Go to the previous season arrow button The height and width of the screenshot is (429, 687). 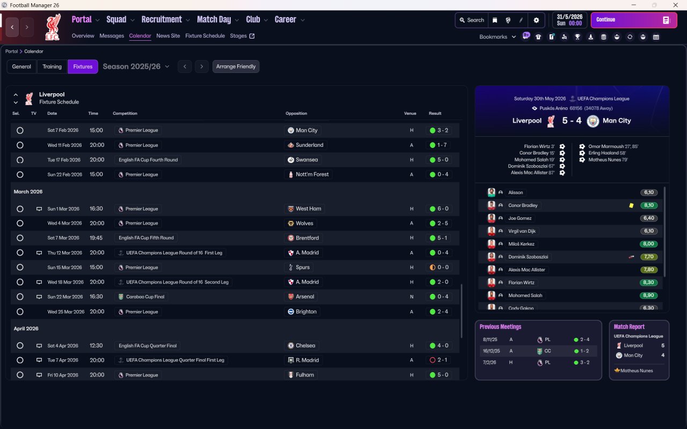pos(185,66)
